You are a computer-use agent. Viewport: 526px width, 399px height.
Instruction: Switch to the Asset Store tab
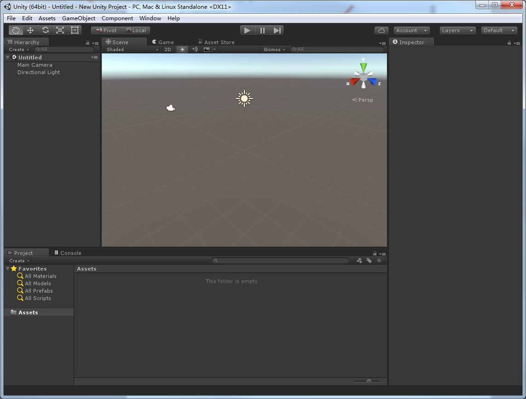216,42
